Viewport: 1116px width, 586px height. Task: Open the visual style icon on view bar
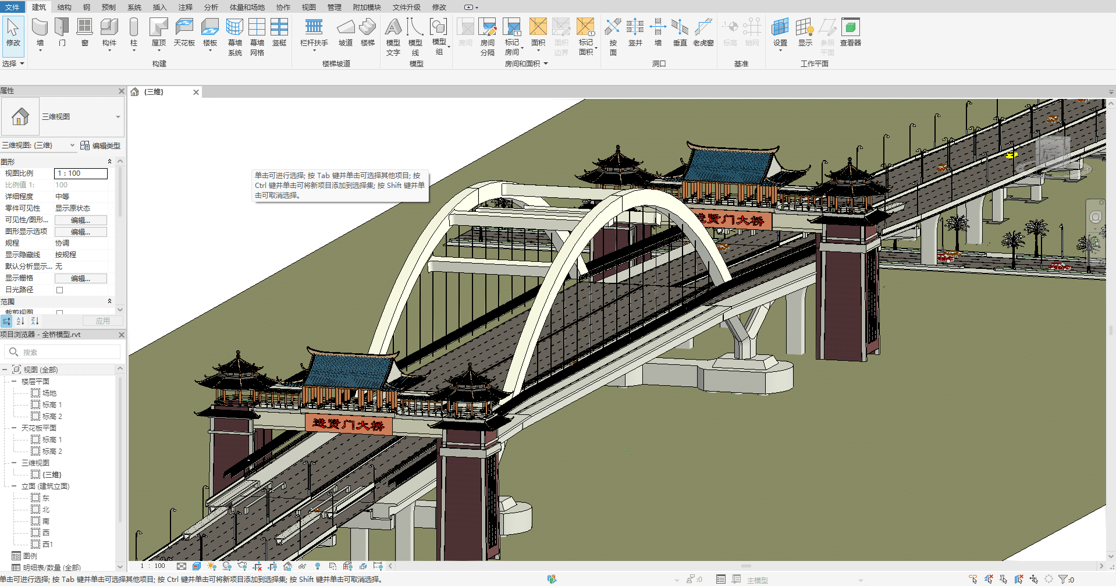pyautogui.click(x=196, y=565)
